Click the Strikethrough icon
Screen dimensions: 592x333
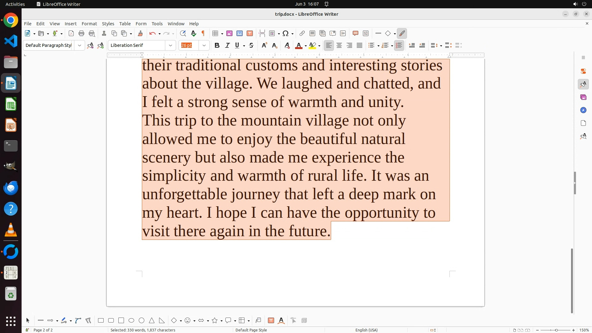[x=251, y=45]
